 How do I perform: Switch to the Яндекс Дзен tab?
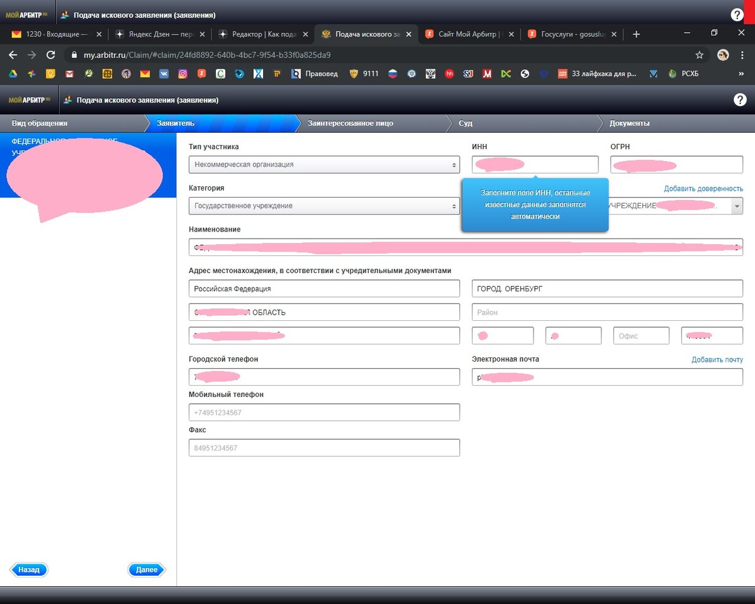[x=160, y=34]
